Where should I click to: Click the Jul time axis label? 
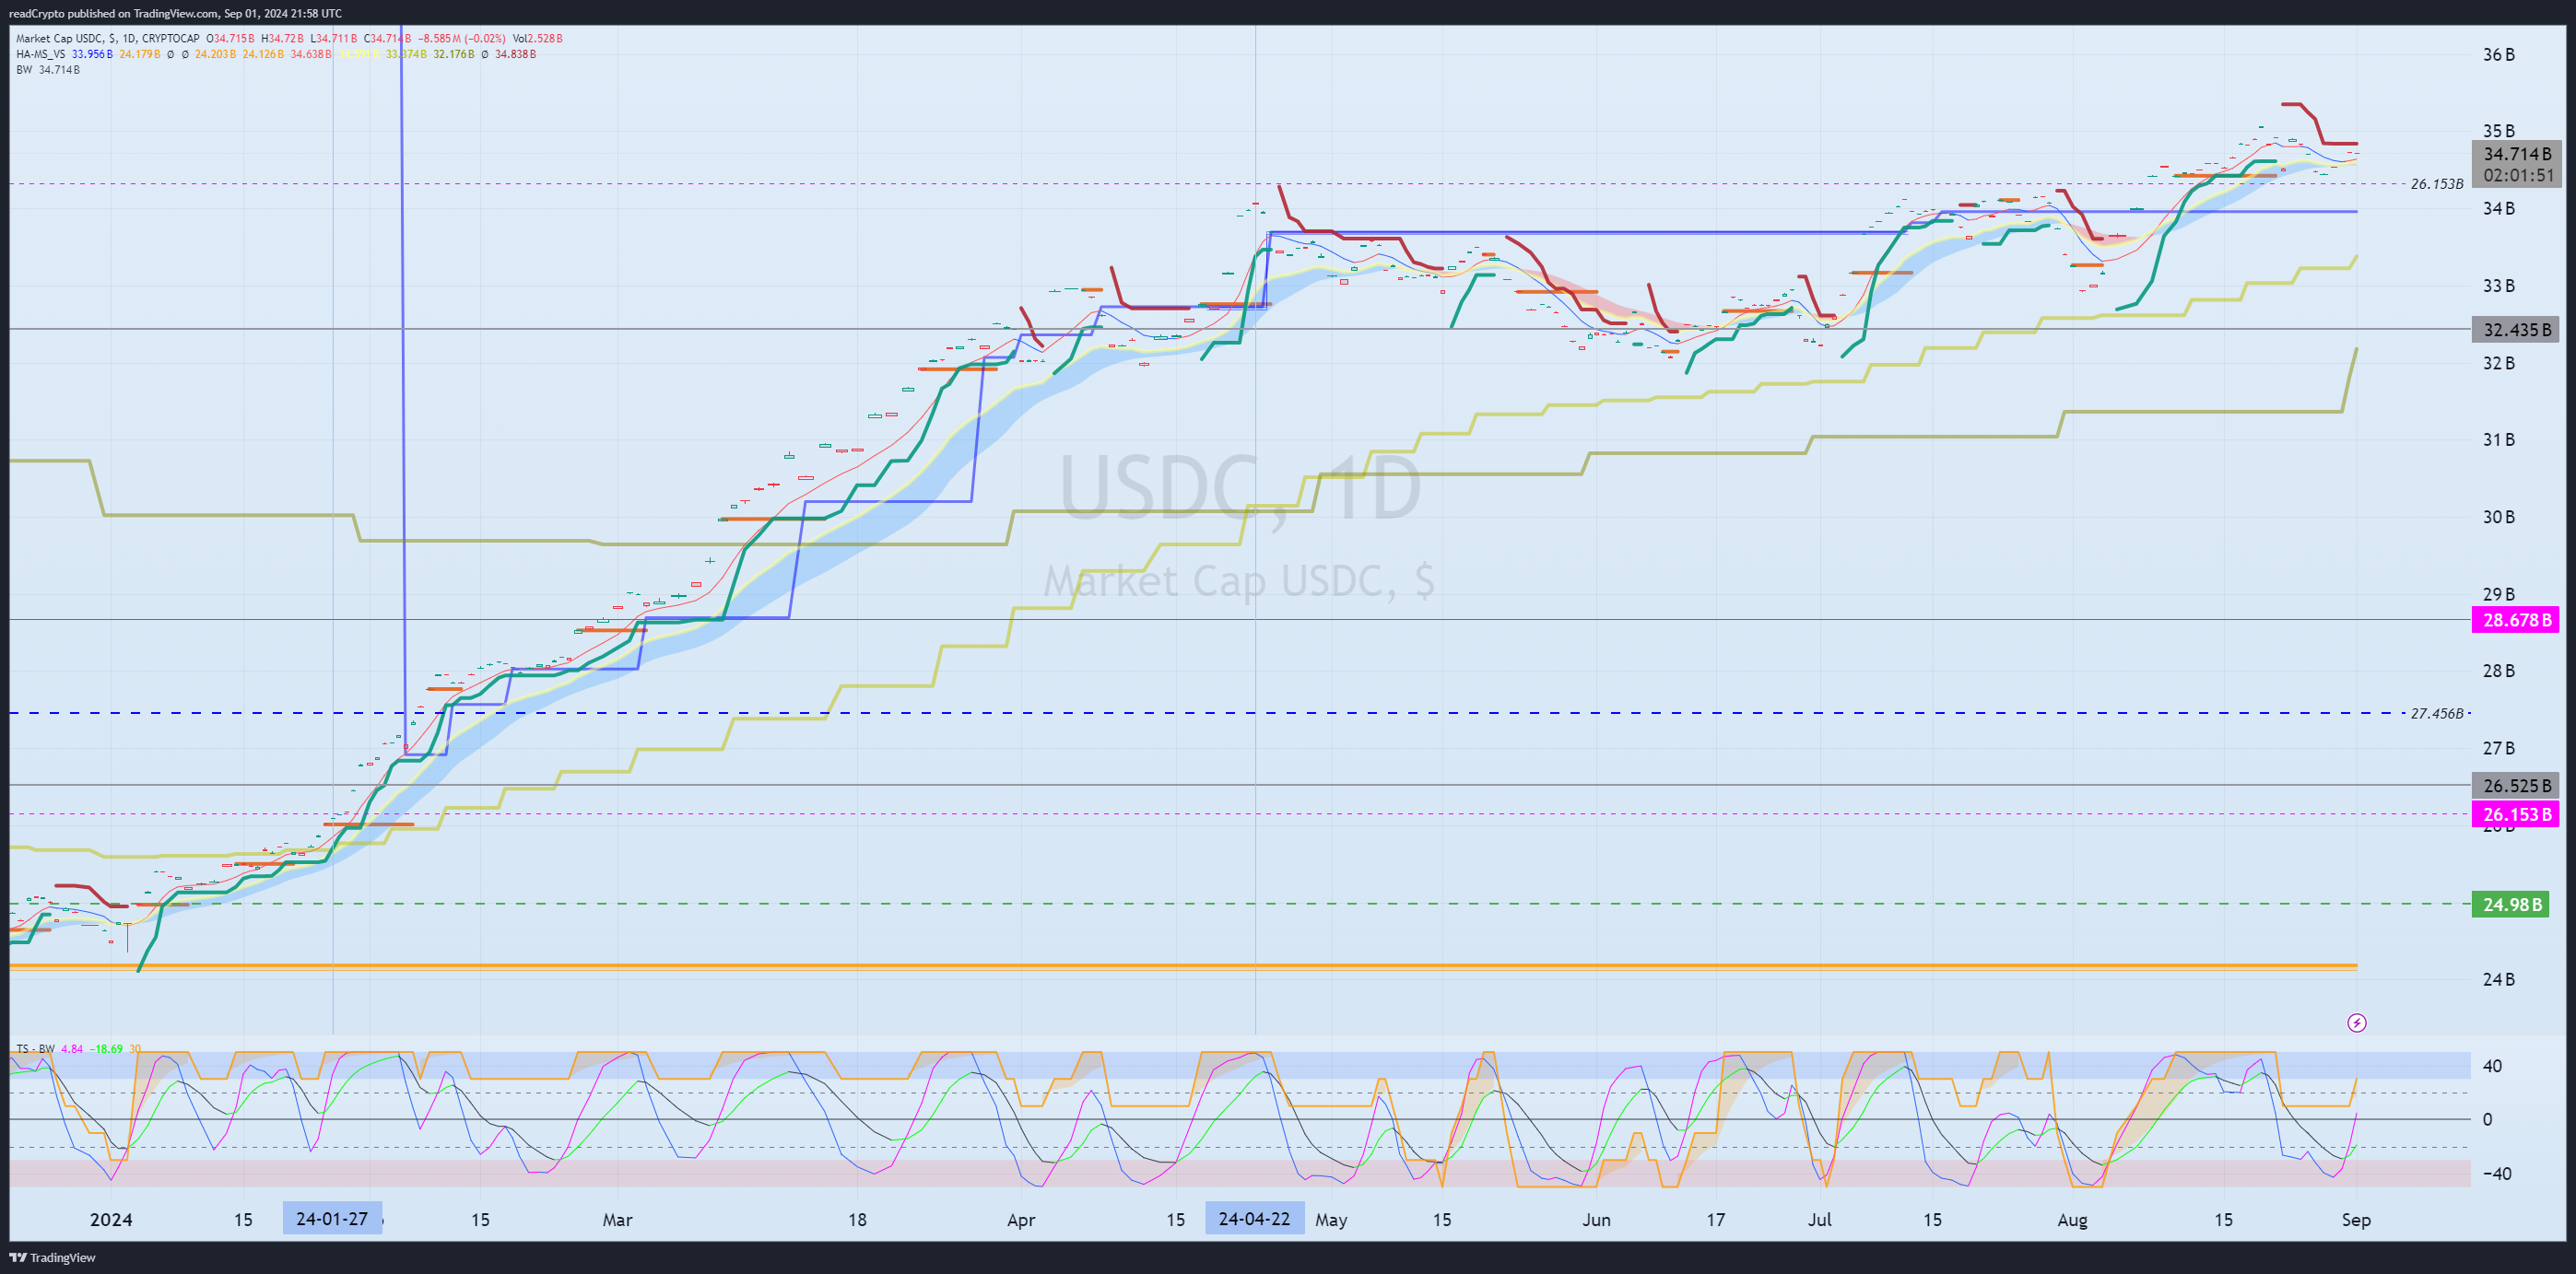1820,1220
